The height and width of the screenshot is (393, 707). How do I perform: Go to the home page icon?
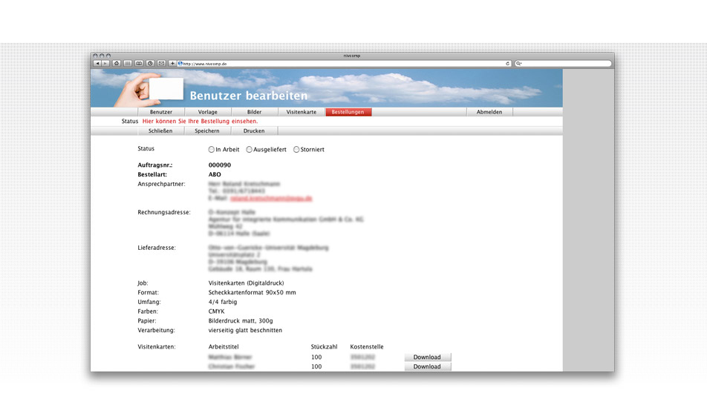point(116,64)
